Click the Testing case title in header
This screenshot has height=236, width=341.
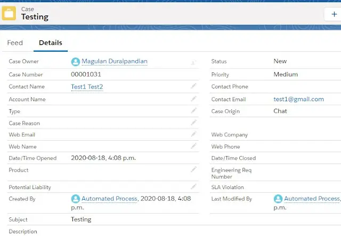coord(35,17)
